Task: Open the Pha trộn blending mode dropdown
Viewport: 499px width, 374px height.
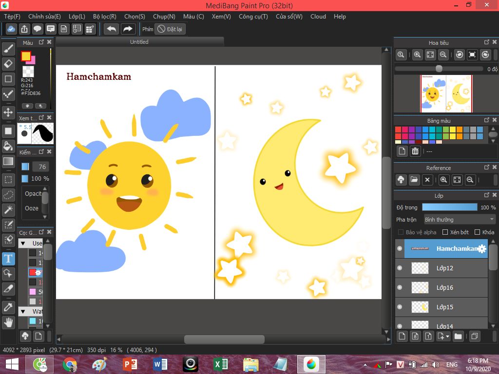Action: [x=459, y=220]
